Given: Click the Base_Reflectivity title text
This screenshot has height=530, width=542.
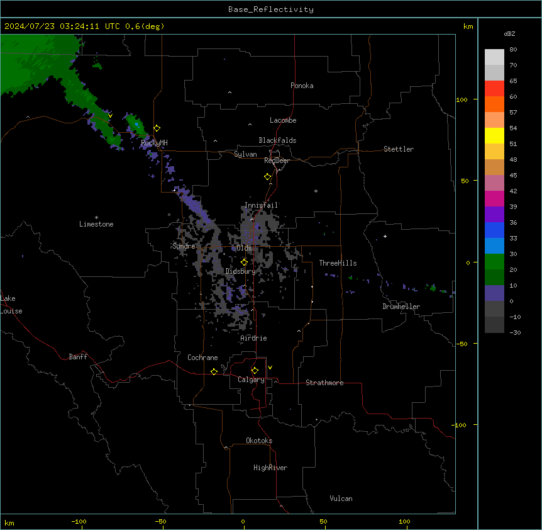Looking at the screenshot, I should [x=271, y=9].
